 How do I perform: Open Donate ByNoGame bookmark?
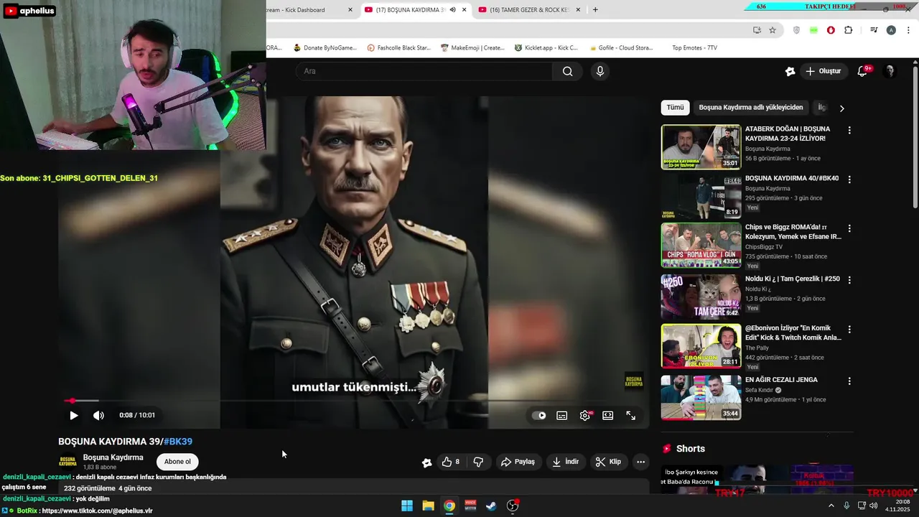[325, 48]
